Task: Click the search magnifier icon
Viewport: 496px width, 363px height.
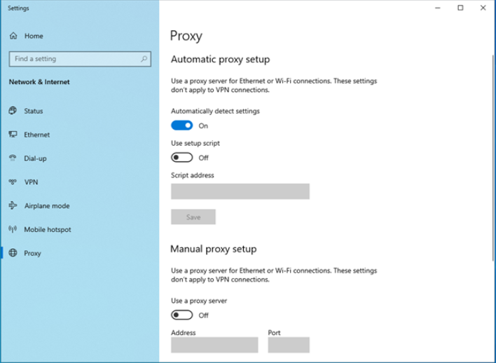Action: 144,59
